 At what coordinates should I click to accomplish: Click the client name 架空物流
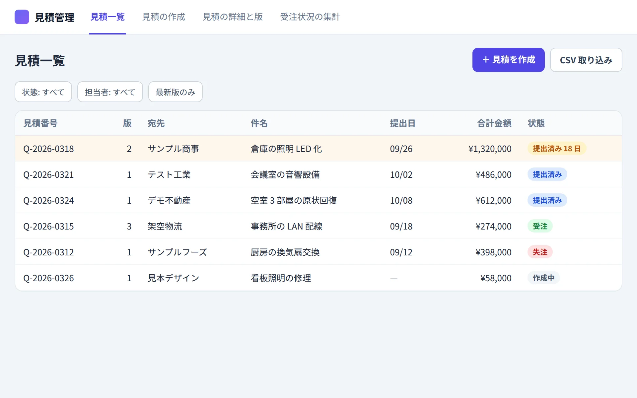click(x=165, y=226)
